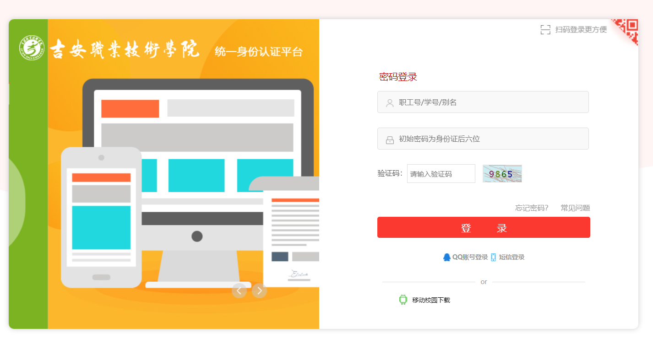Click the user silhouette icon in the username field
Screen dimensions: 653x338
click(390, 103)
